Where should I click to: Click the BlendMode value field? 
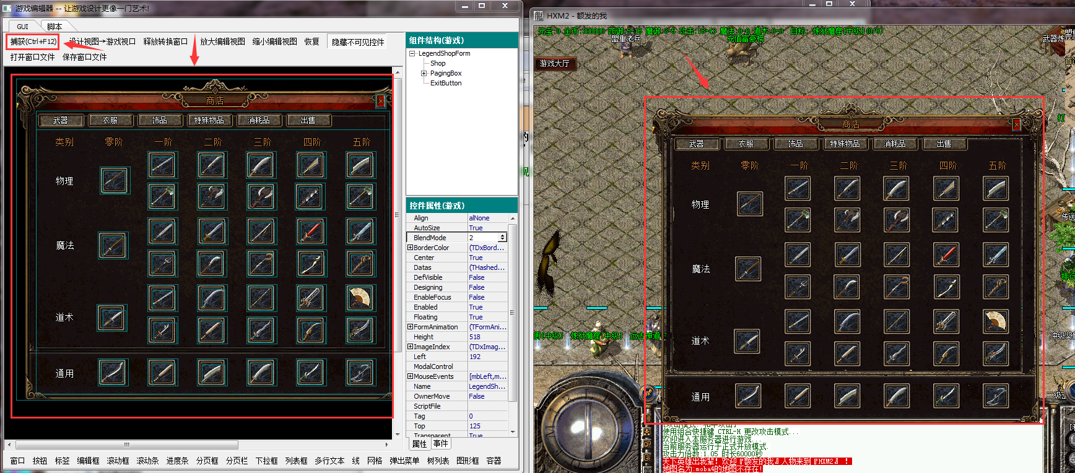pos(483,238)
